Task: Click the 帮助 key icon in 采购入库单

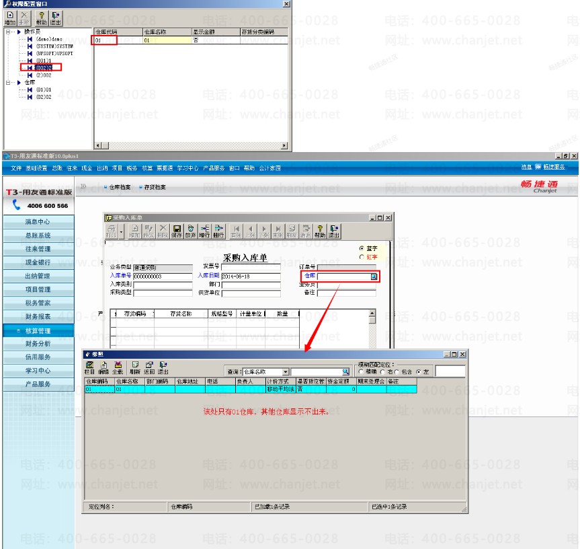Action: (x=320, y=231)
